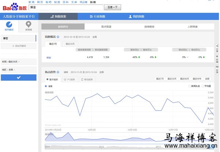Image resolution: width=220 pixels, height=152 pixels.
Task: Toggle the 博客 legend square in chart
Action: click(46, 86)
